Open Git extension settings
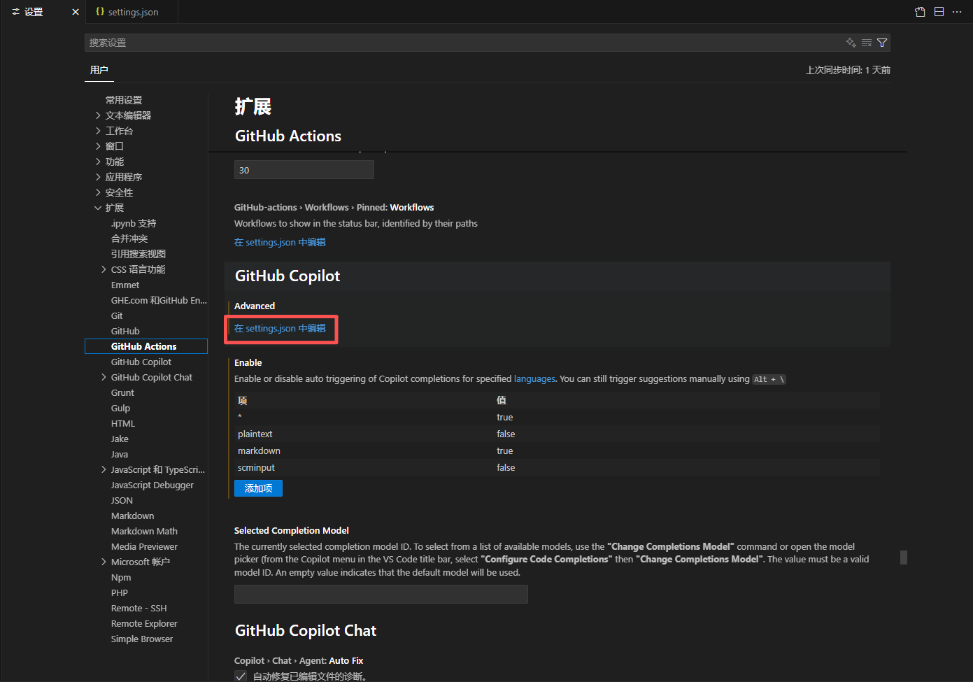Viewport: 973px width, 682px height. tap(117, 315)
